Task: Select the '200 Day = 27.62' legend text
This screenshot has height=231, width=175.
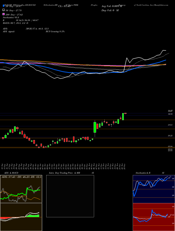Action: click(14, 15)
